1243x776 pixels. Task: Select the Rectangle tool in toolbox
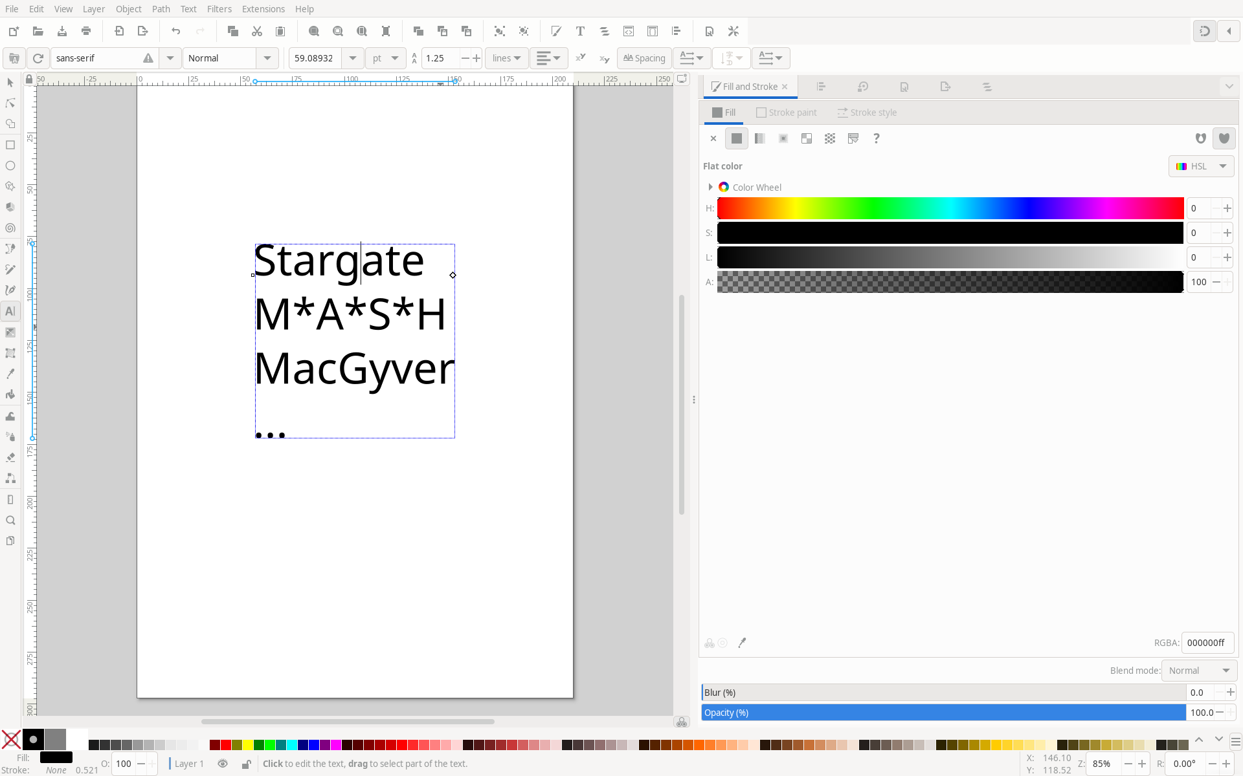coord(10,145)
